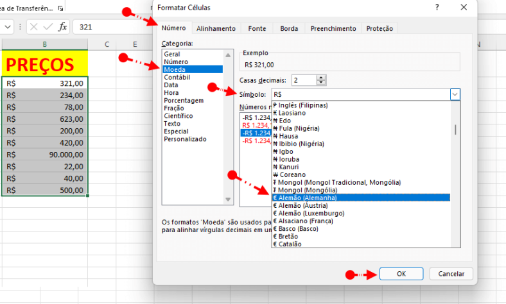Click the Casas decimais input field
Image resolution: width=506 pixels, height=304 pixels.
[x=304, y=80]
